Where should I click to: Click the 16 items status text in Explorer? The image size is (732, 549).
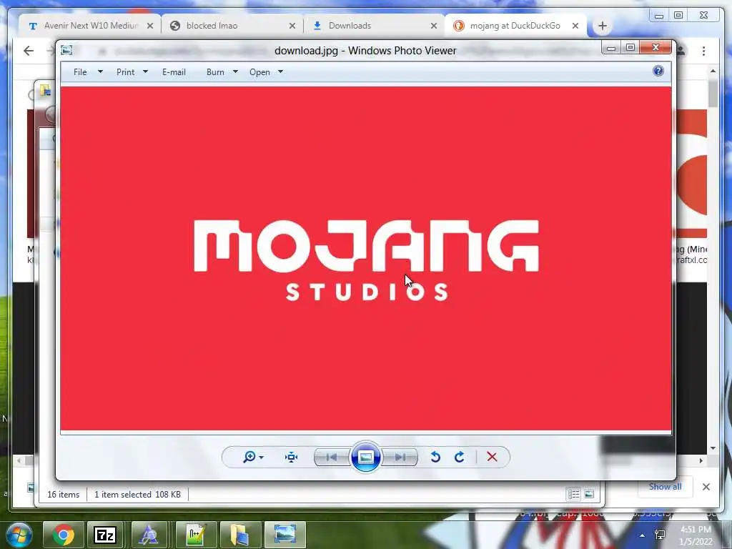pyautogui.click(x=64, y=495)
